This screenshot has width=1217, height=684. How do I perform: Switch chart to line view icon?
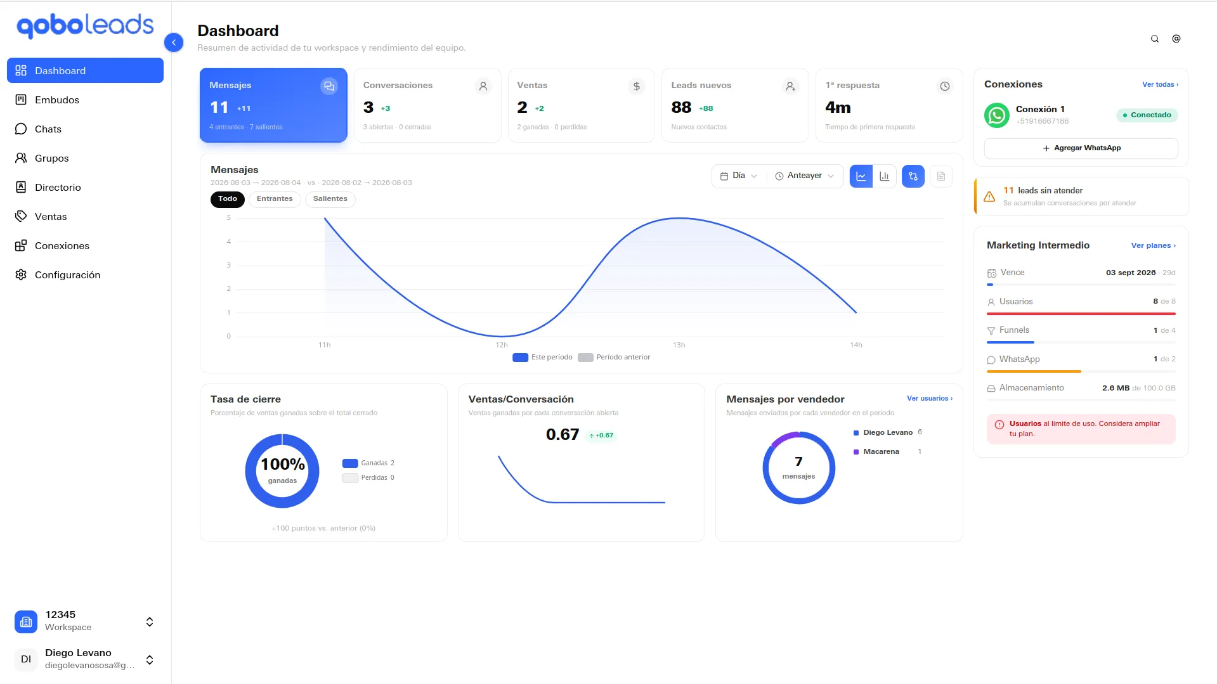coord(861,176)
